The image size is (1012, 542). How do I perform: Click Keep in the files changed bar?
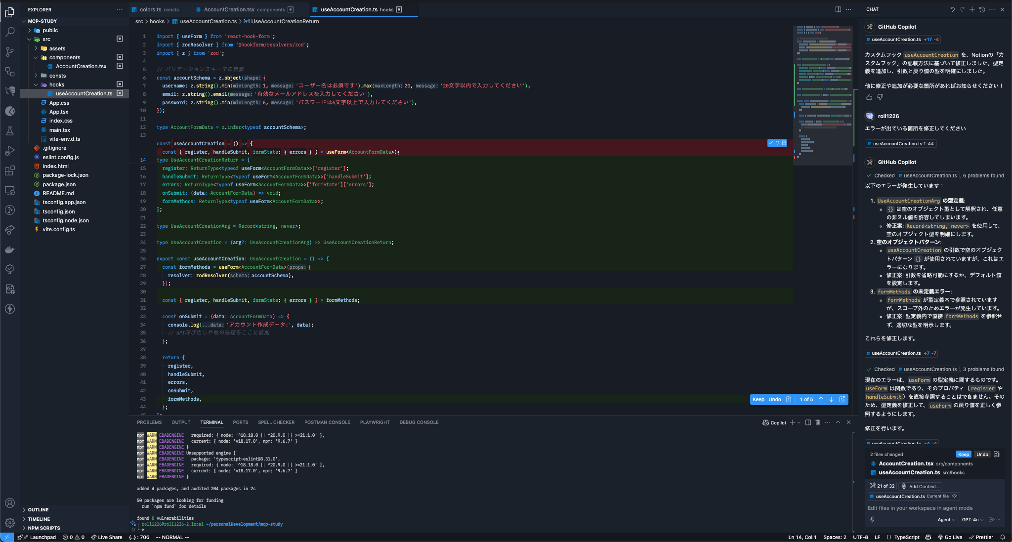pos(963,455)
